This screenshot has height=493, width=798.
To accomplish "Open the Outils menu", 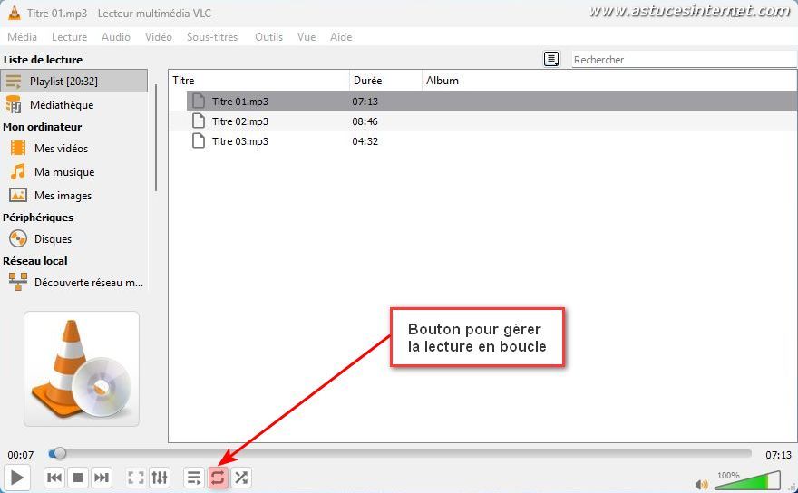I will [x=268, y=37].
